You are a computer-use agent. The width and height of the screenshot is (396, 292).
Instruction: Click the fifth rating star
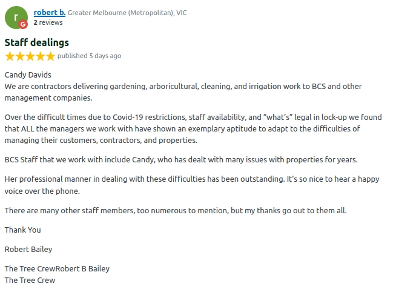(x=50, y=56)
